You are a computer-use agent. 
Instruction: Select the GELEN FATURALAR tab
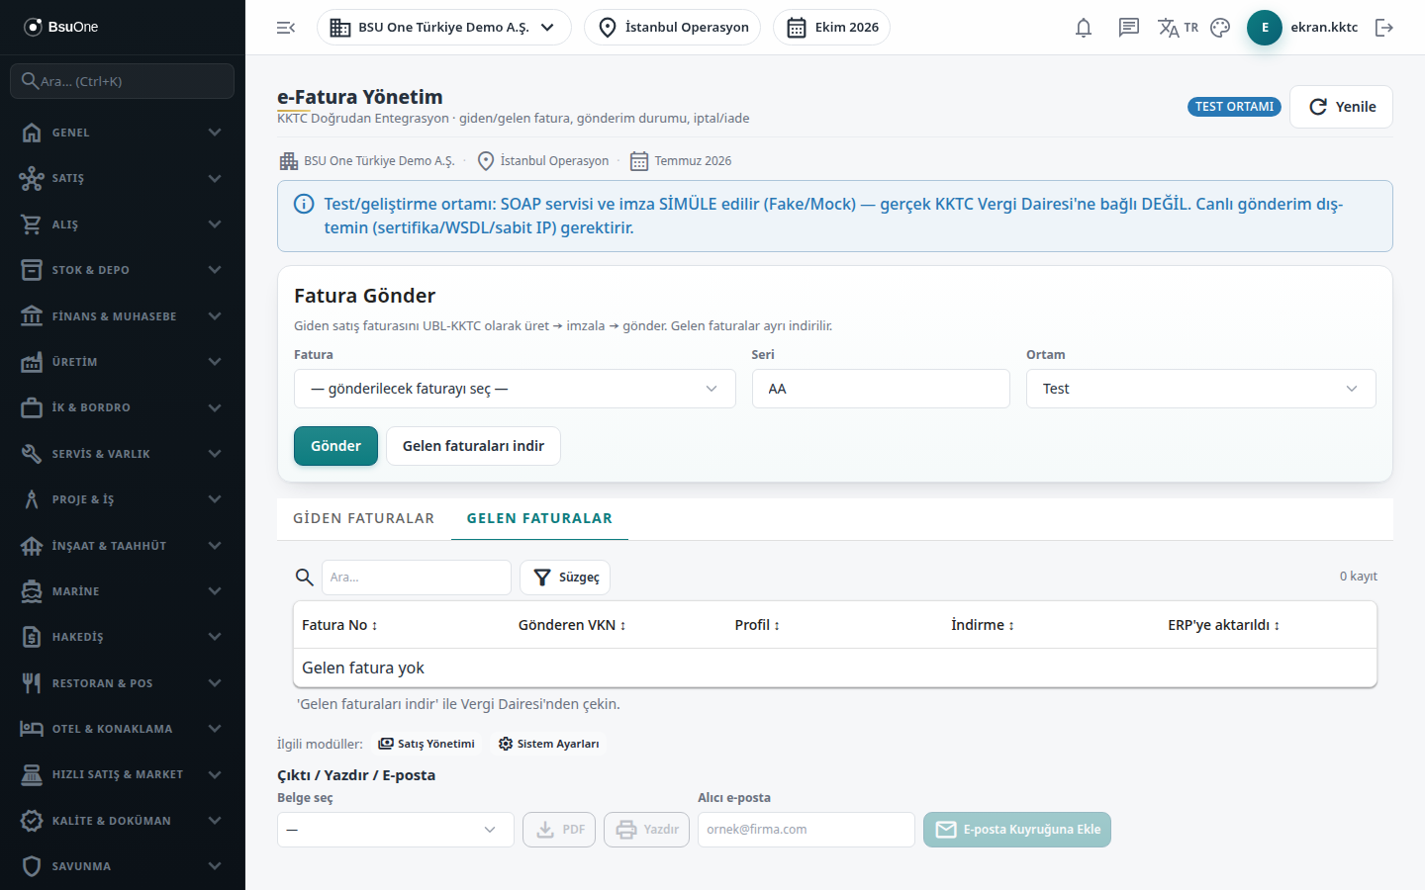pos(539,518)
